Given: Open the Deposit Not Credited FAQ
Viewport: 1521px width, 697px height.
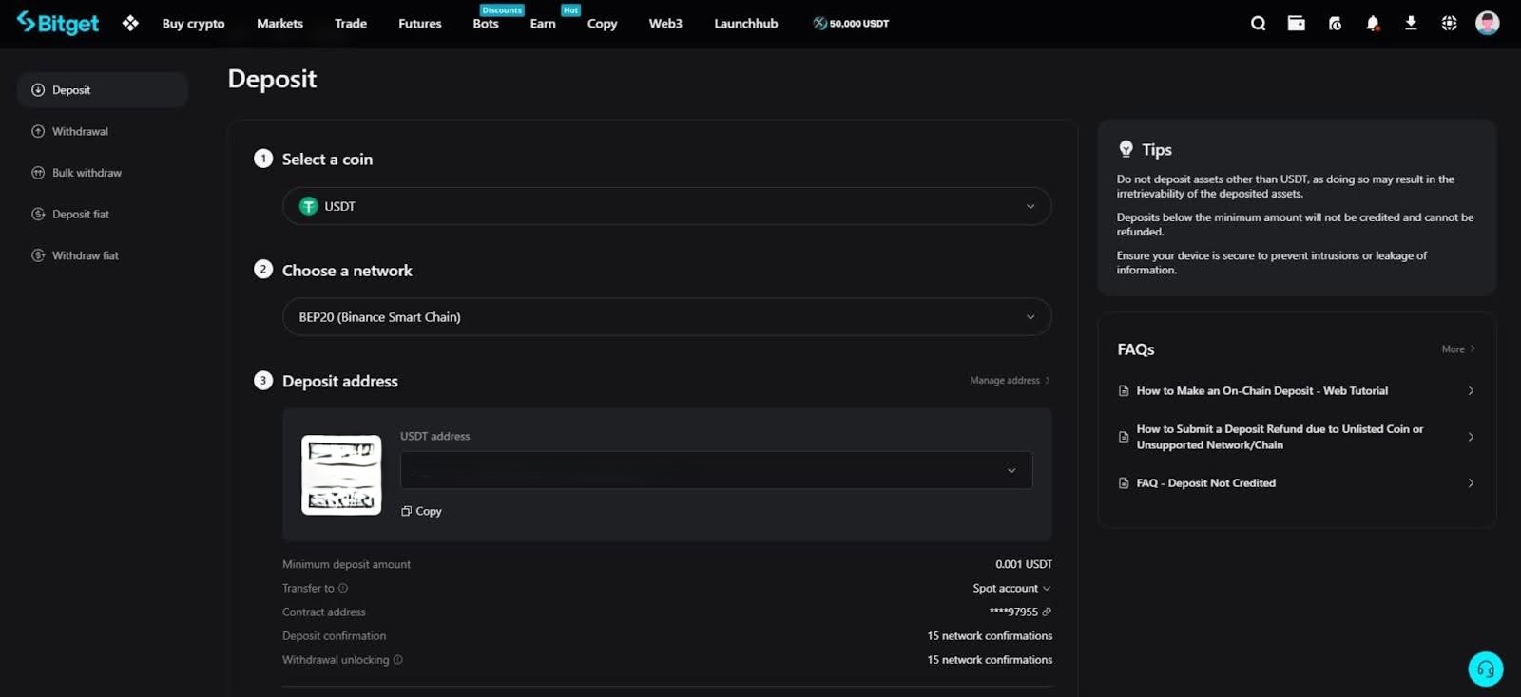Looking at the screenshot, I should (x=1297, y=483).
